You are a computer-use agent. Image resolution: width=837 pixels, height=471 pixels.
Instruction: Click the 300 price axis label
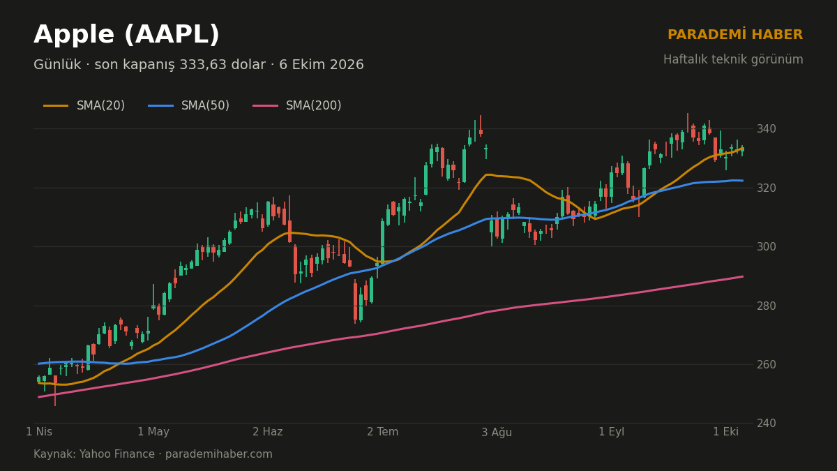tap(766, 247)
